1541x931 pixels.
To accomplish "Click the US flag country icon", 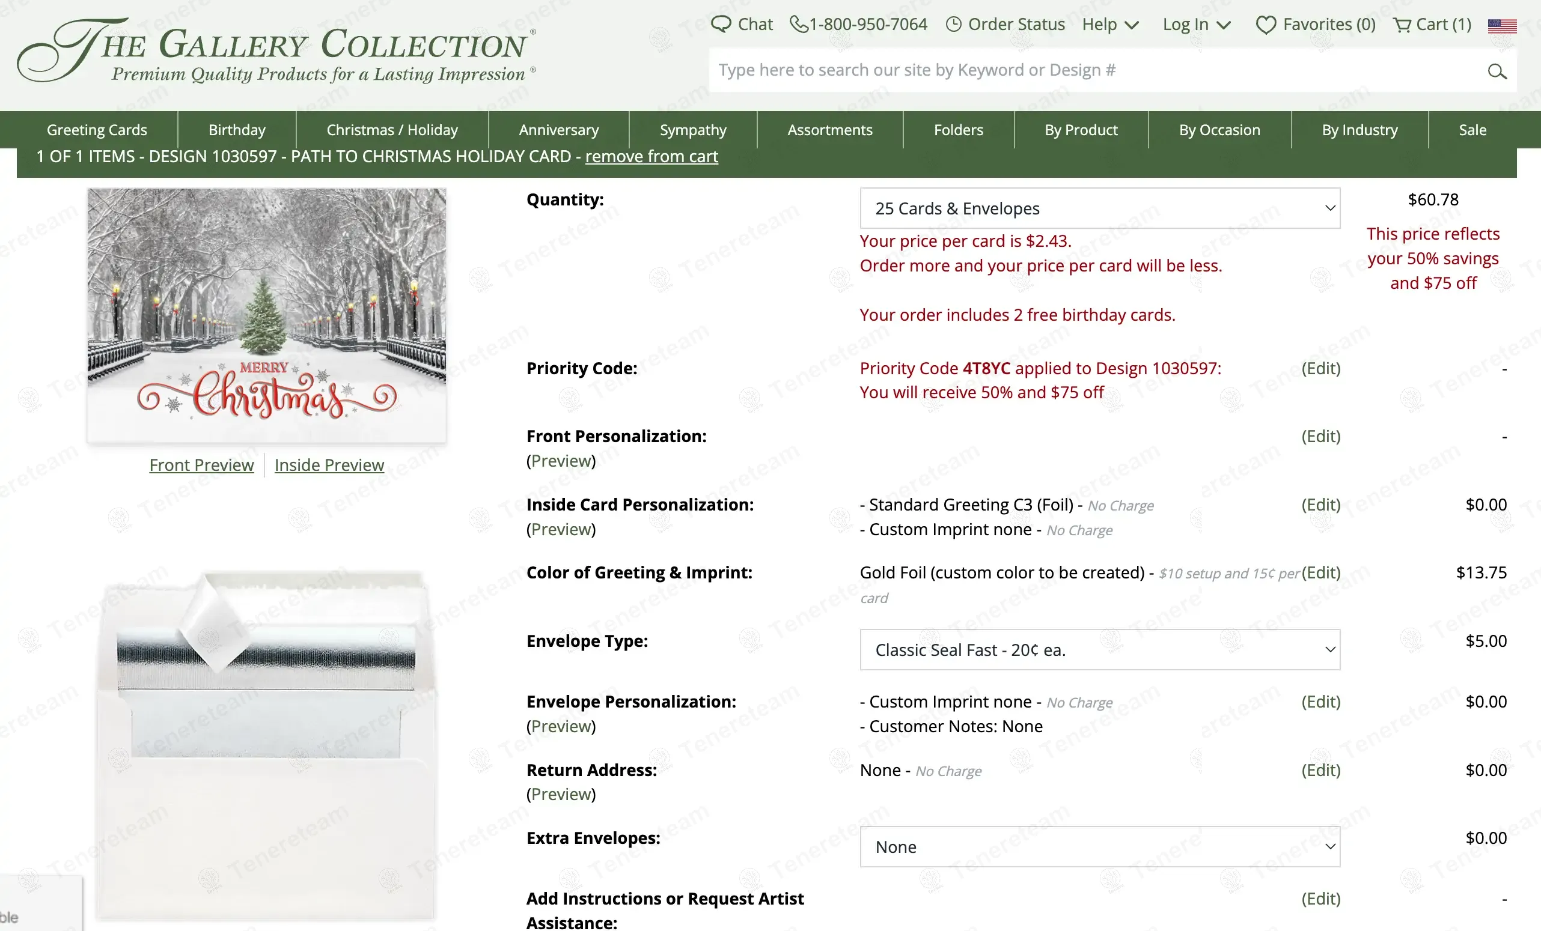I will 1501,26.
